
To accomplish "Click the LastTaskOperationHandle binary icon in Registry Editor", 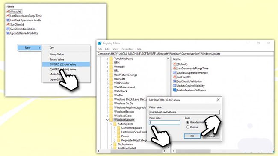I will [174, 72].
